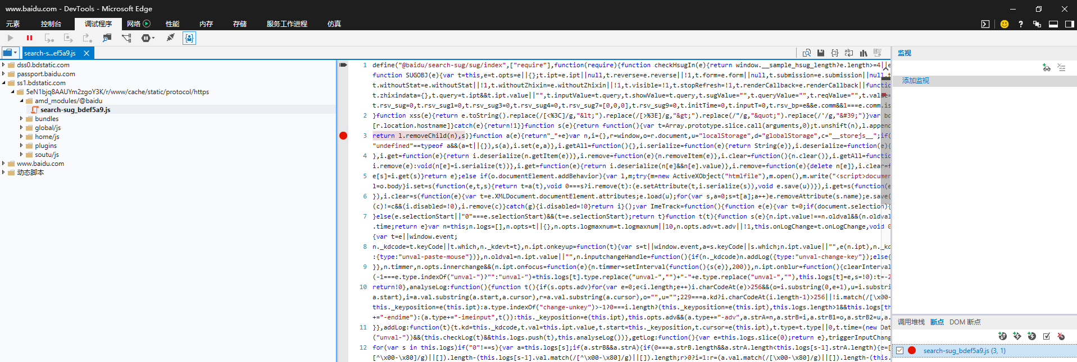Dock DevTools to the bottom icon
Screen dimensions: 1077x362
point(1053,24)
